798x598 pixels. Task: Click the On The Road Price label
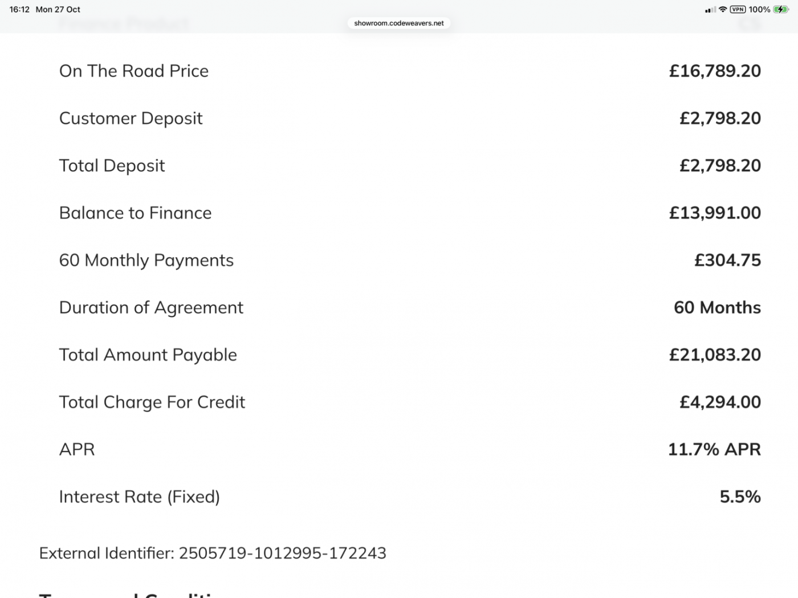tap(134, 71)
